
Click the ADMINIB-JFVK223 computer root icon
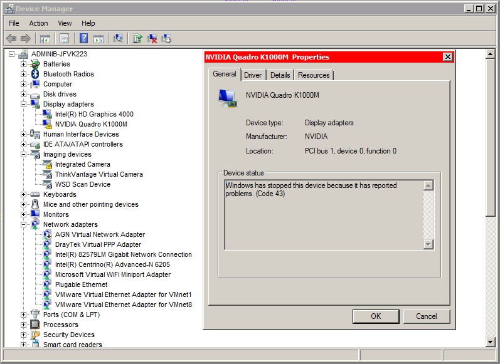[x=23, y=54]
